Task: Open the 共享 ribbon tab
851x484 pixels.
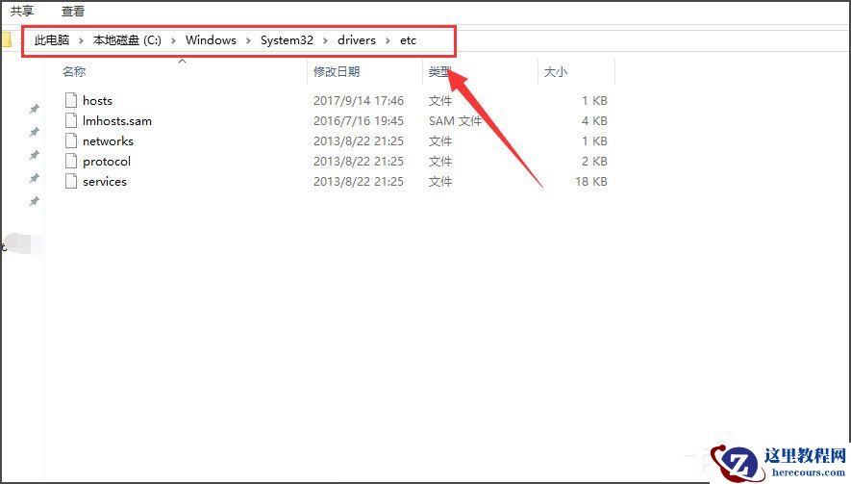Action: pos(22,11)
